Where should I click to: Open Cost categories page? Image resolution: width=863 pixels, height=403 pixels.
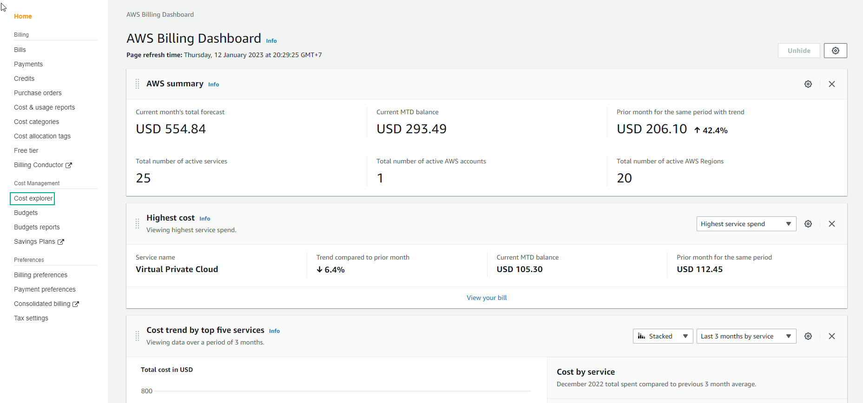coord(36,122)
